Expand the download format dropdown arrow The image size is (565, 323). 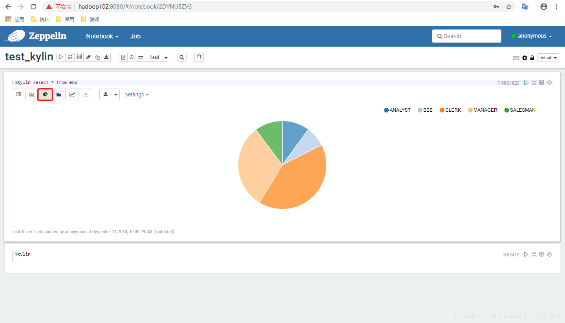click(x=116, y=94)
